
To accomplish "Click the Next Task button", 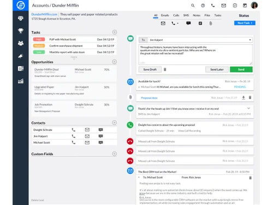I will click(x=245, y=23).
